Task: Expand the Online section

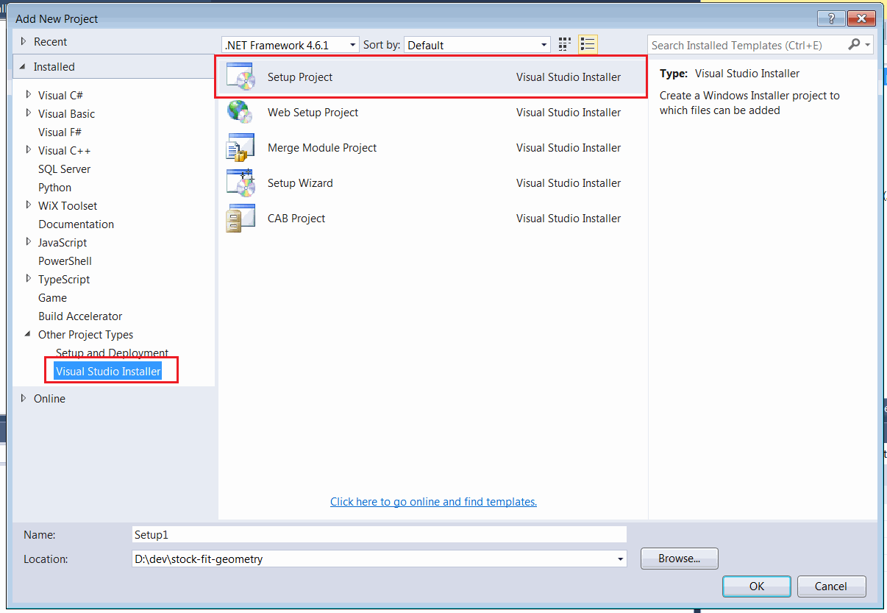Action: (24, 398)
